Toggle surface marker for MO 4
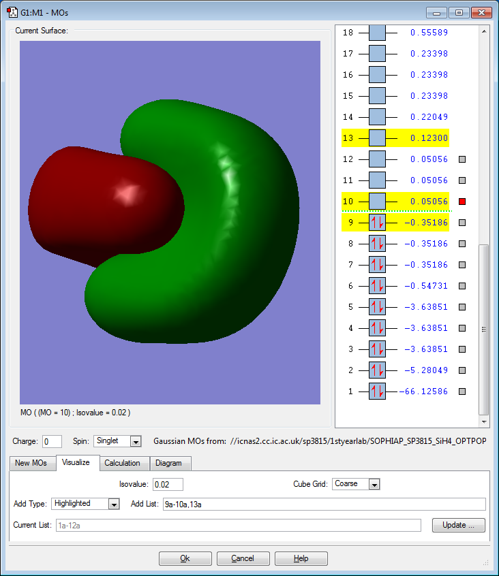The image size is (499, 576). (x=462, y=328)
